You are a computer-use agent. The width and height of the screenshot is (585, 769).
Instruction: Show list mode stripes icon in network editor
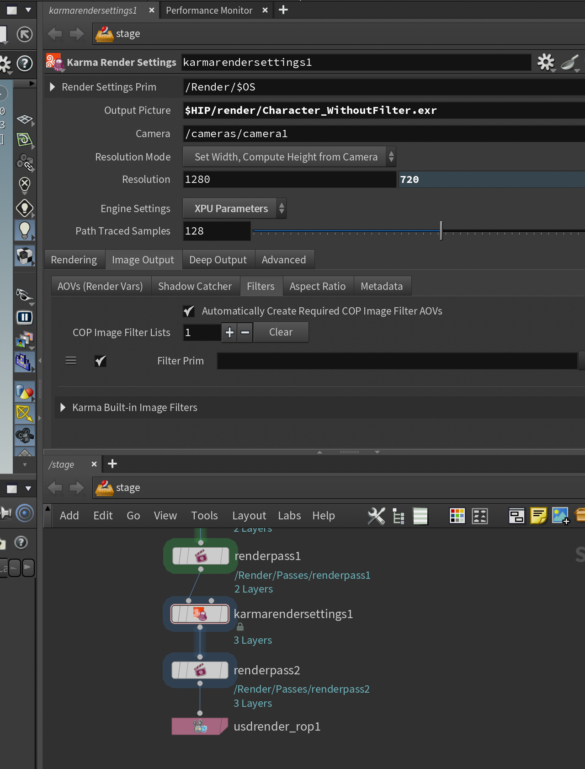pos(420,516)
